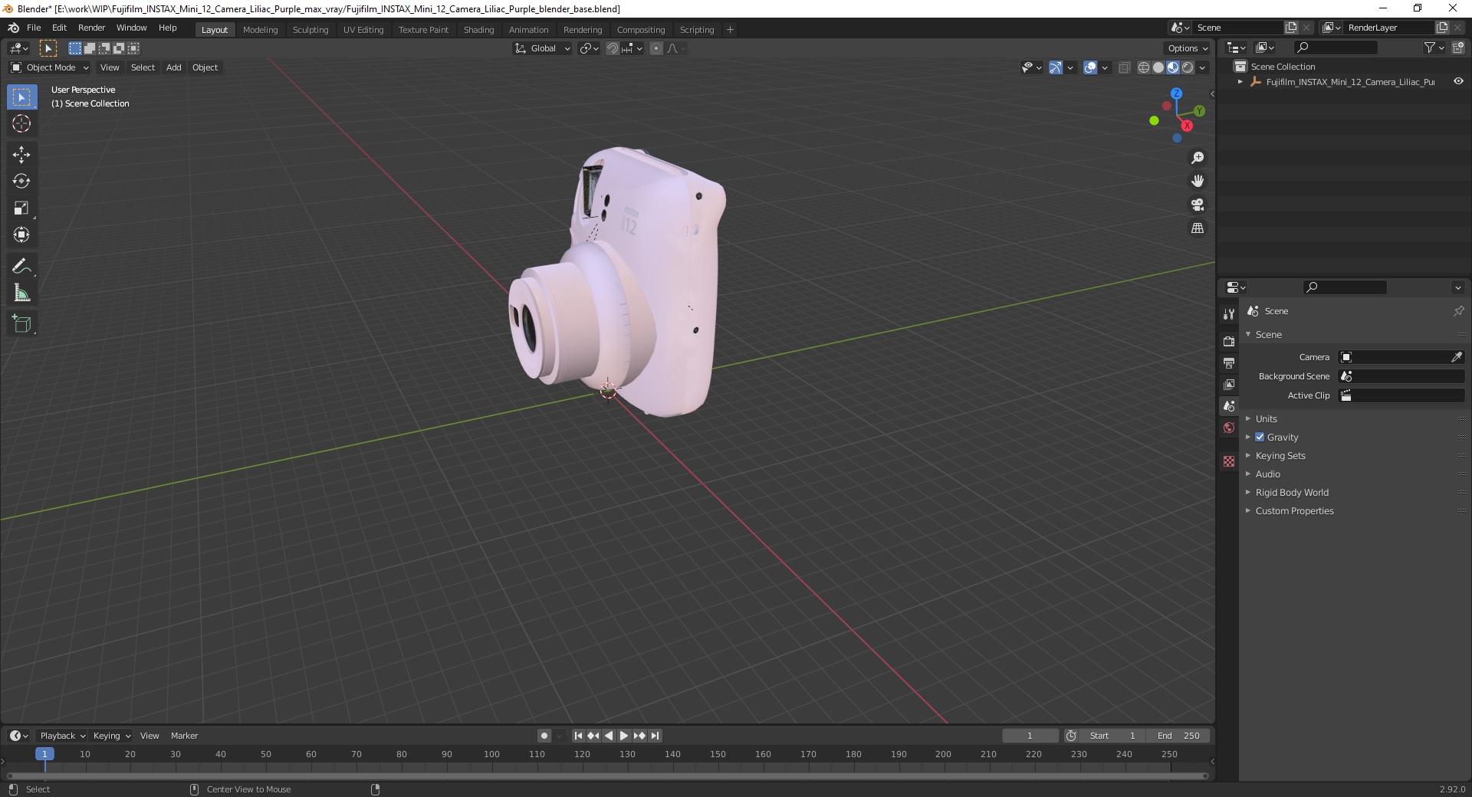Click the viewport pan hand icon

tap(1198, 182)
